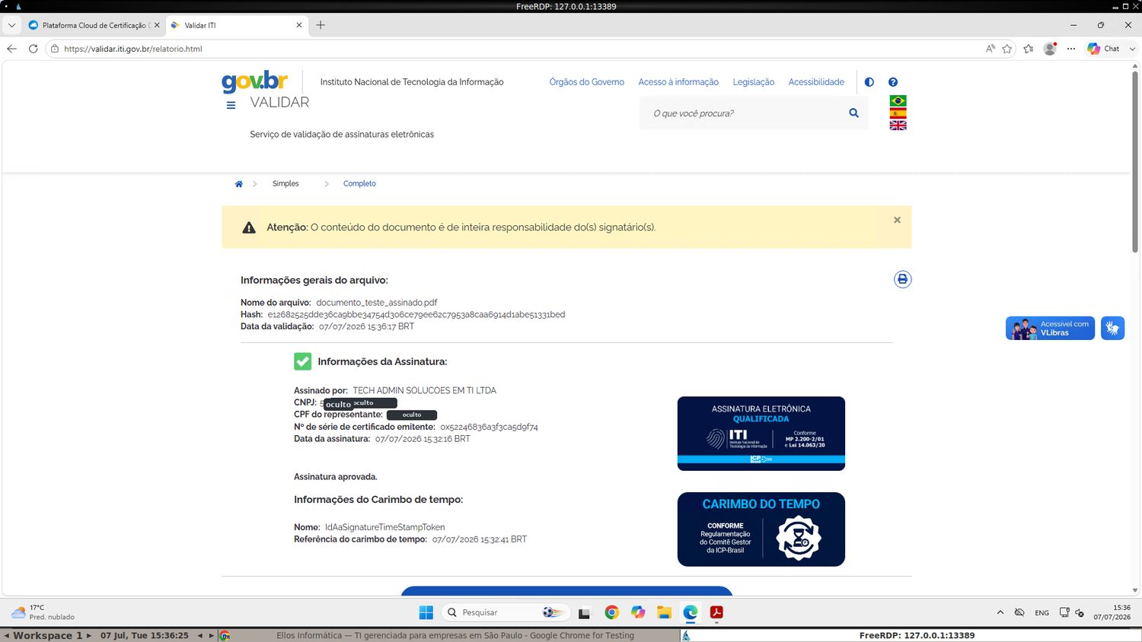The image size is (1142, 642).
Task: Open the weather widget showing 17°C
Action: tap(42, 612)
